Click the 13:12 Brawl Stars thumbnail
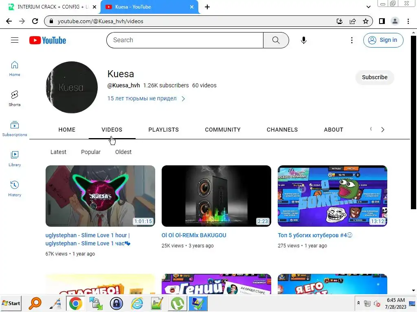The width and height of the screenshot is (417, 312). point(332,196)
